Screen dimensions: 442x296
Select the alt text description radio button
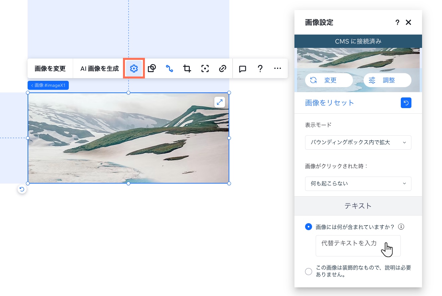308,226
